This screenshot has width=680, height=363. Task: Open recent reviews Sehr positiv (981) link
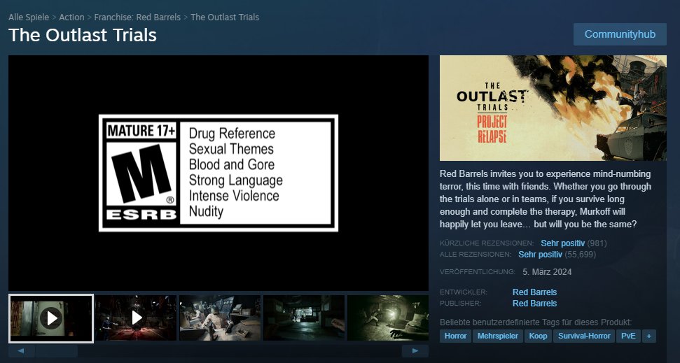(x=574, y=243)
